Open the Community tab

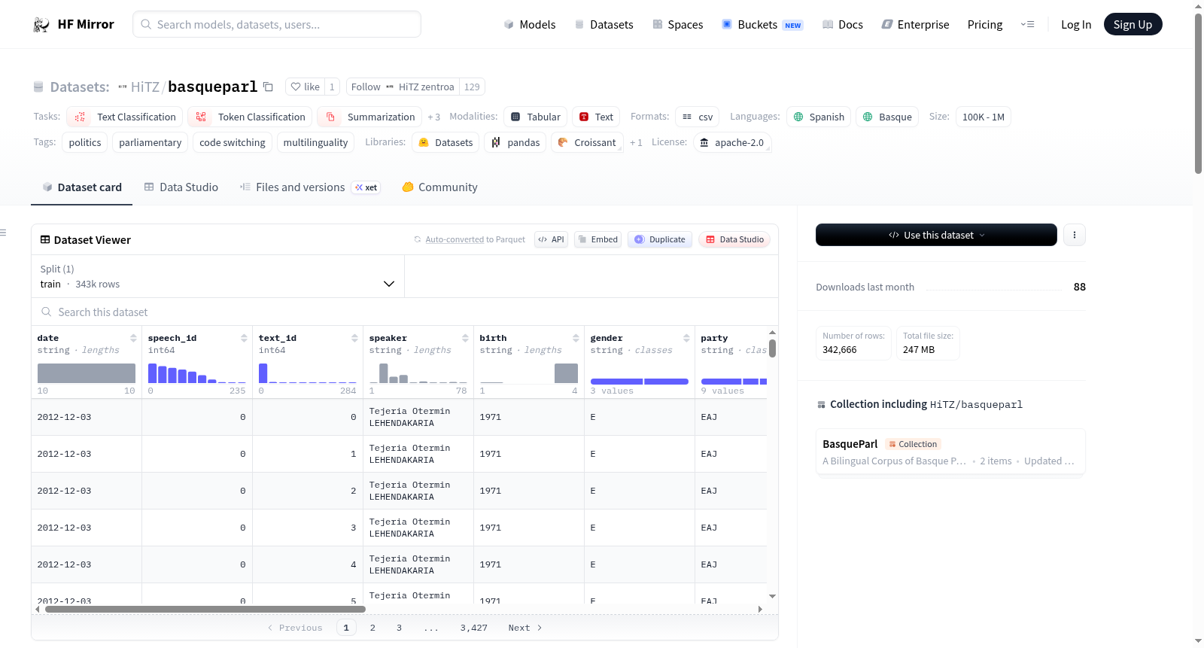(439, 187)
